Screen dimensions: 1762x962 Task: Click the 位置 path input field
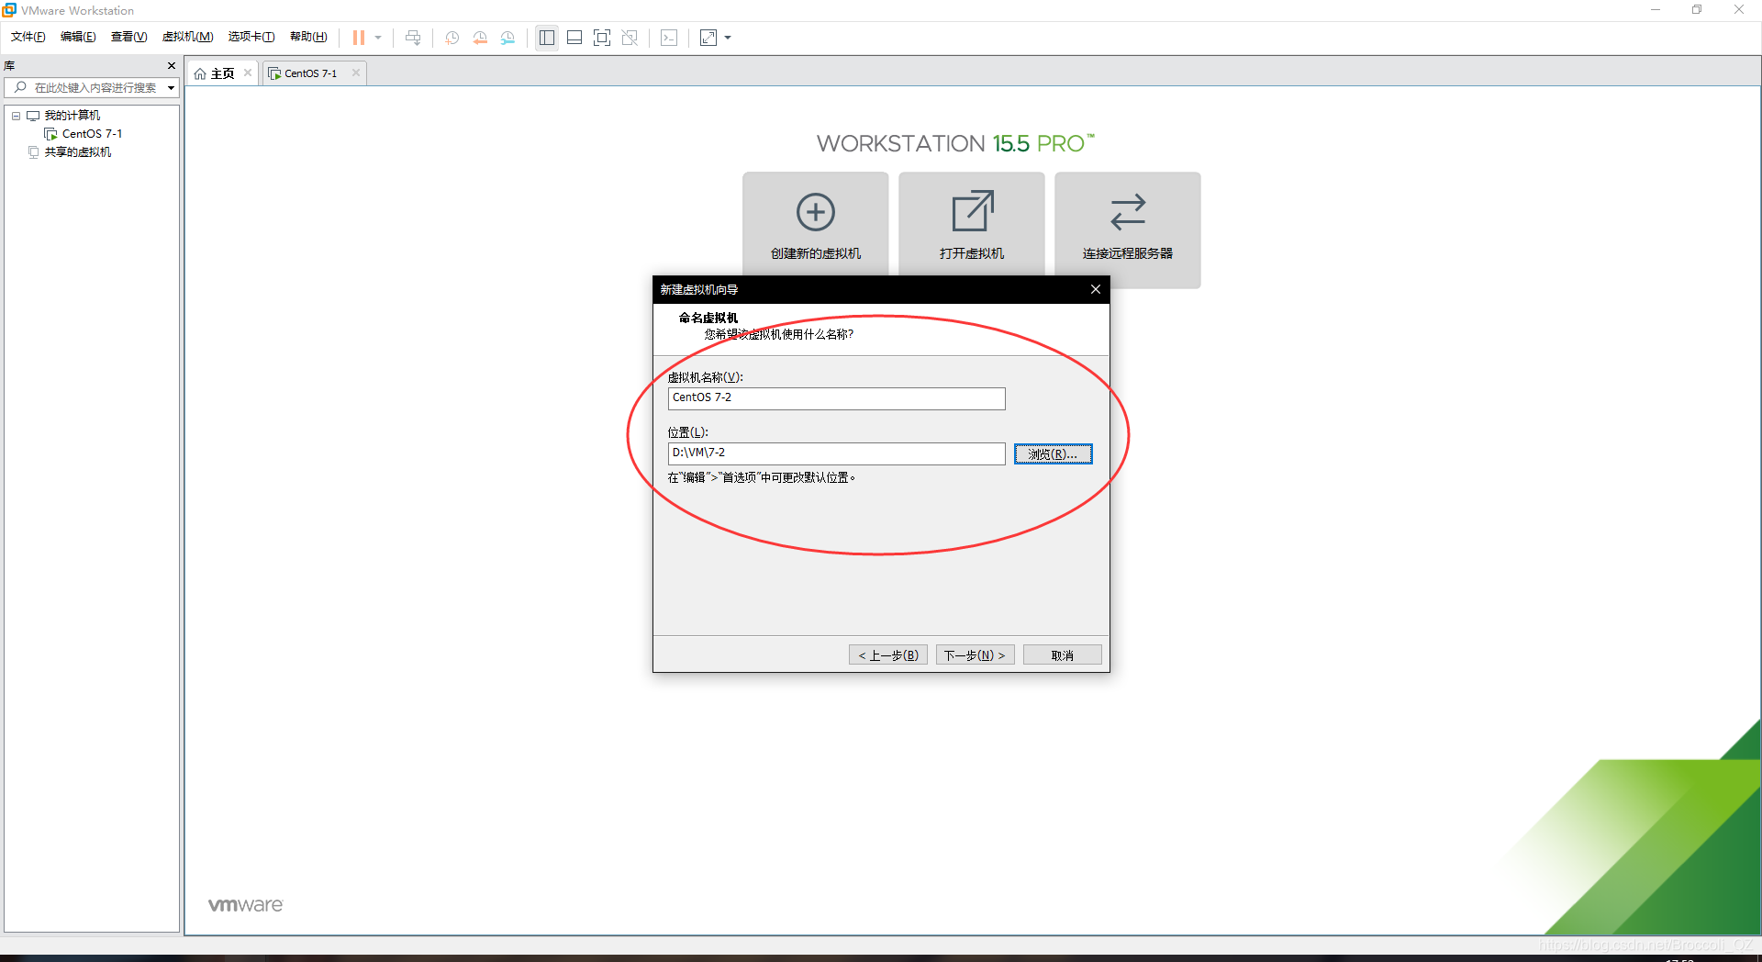[837, 453]
